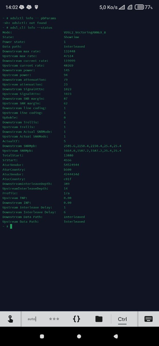Tap the touch gesture mode icon
159x346 pixels.
tap(10, 319)
